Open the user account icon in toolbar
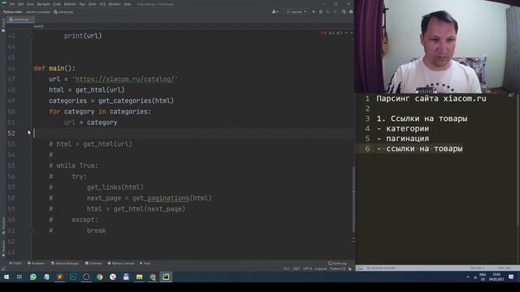The height and width of the screenshot is (292, 520). click(x=275, y=11)
